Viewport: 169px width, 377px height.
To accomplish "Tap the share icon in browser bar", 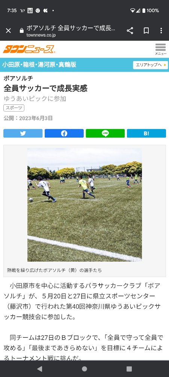I will pyautogui.click(x=130, y=31).
